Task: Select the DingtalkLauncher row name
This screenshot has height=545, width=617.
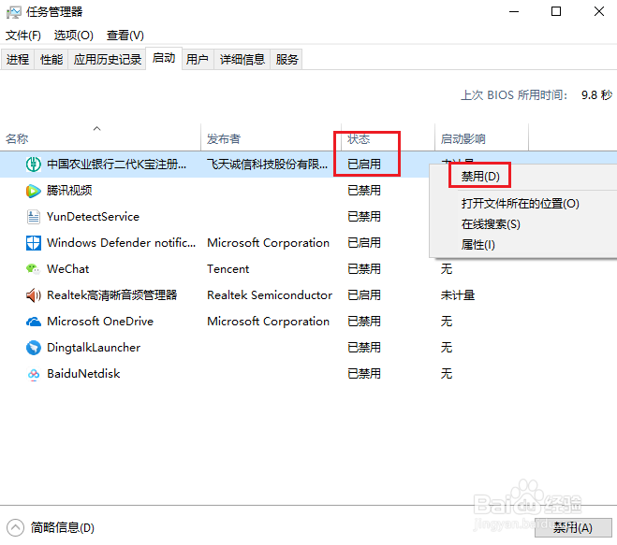Action: tap(94, 348)
